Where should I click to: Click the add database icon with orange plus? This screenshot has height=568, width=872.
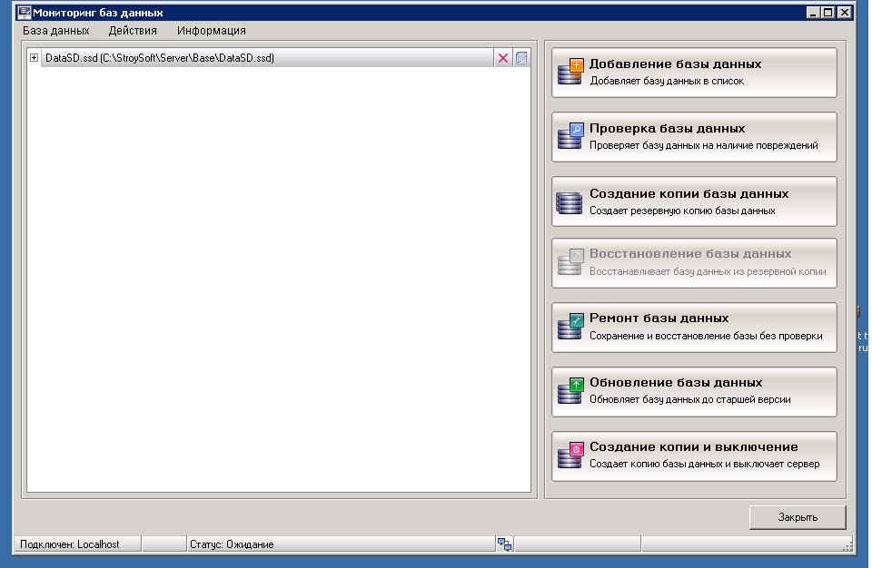570,73
